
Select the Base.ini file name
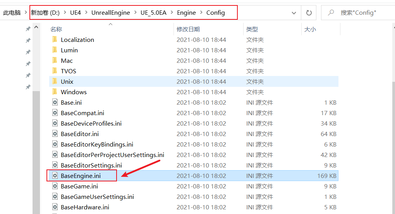71,102
